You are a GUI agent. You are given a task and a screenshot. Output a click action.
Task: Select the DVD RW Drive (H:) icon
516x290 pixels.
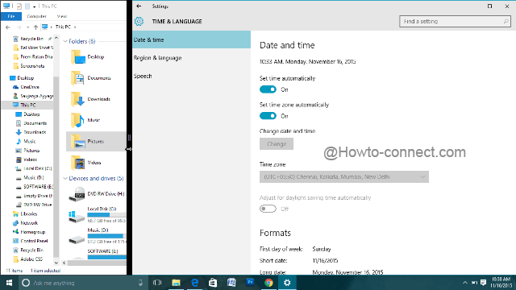coord(77,194)
